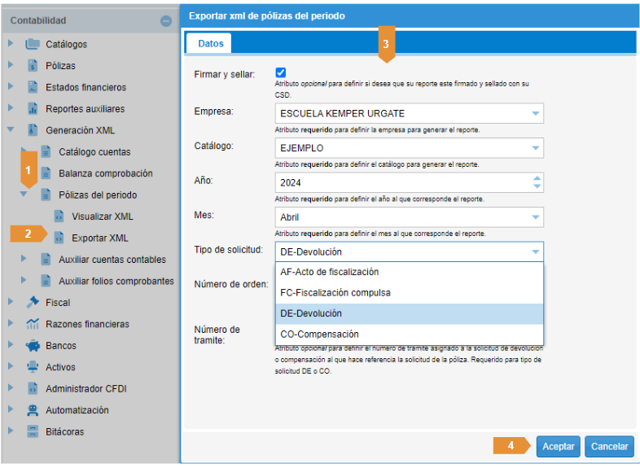Uncheck the Firmar y sellar checkbox
The image size is (640, 468).
tap(281, 72)
